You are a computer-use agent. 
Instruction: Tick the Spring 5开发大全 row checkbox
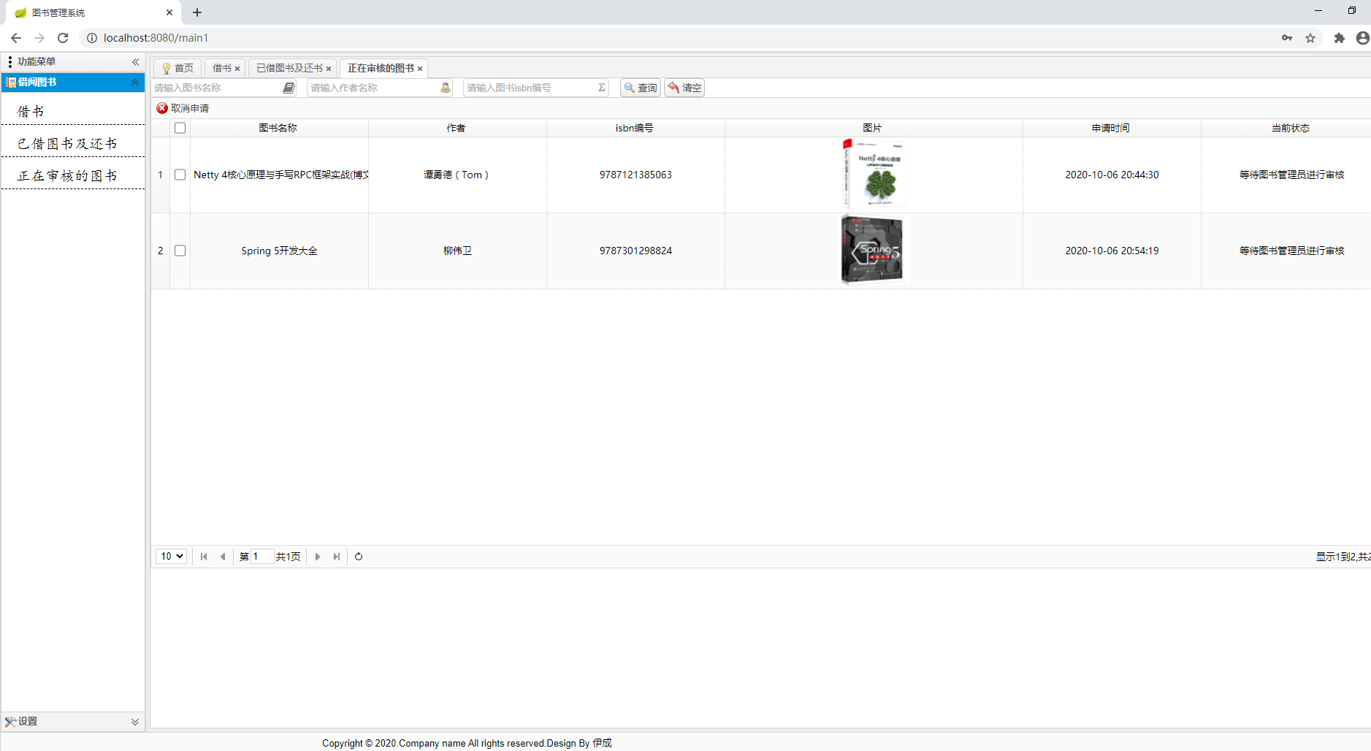pos(180,251)
